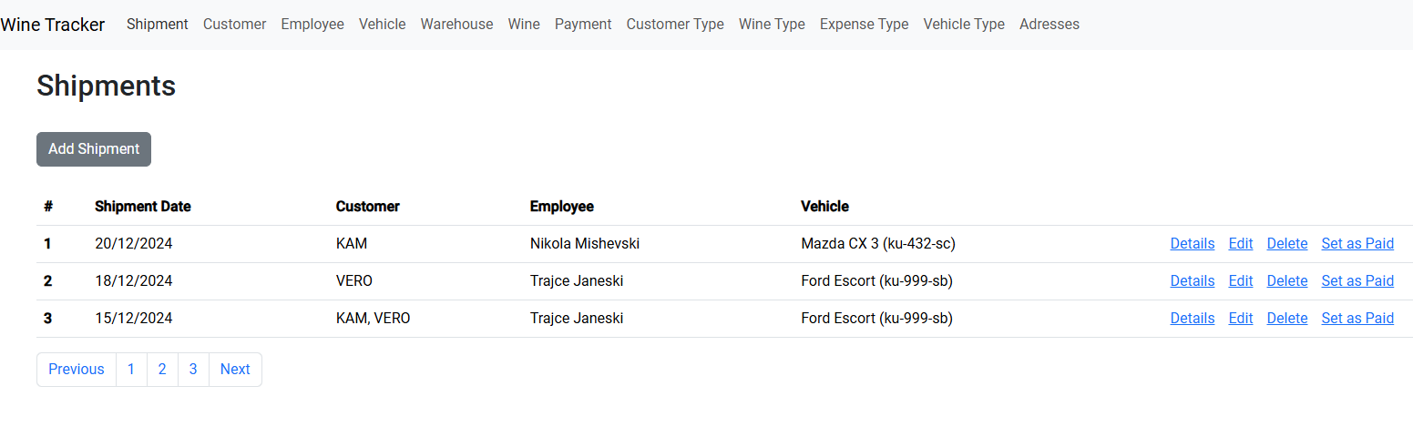View Details for shipment dated 20/12/2024

click(x=1192, y=244)
